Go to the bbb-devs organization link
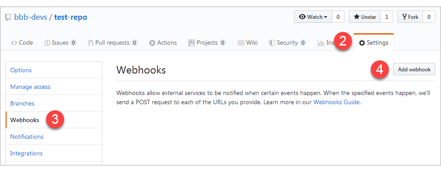441x172 pixels. click(30, 18)
